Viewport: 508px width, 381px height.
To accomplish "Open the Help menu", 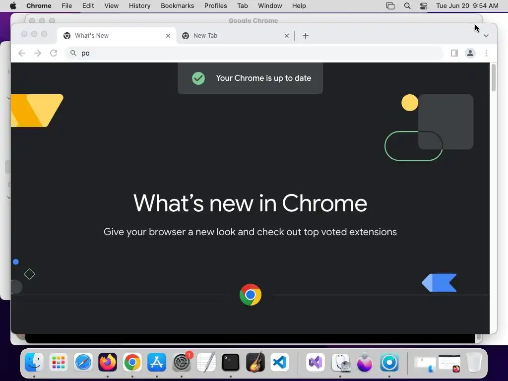I will click(299, 6).
